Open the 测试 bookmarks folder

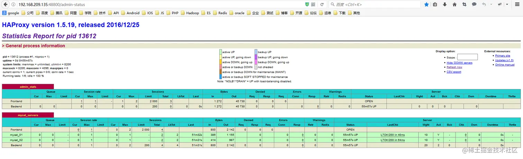[x=267, y=13]
